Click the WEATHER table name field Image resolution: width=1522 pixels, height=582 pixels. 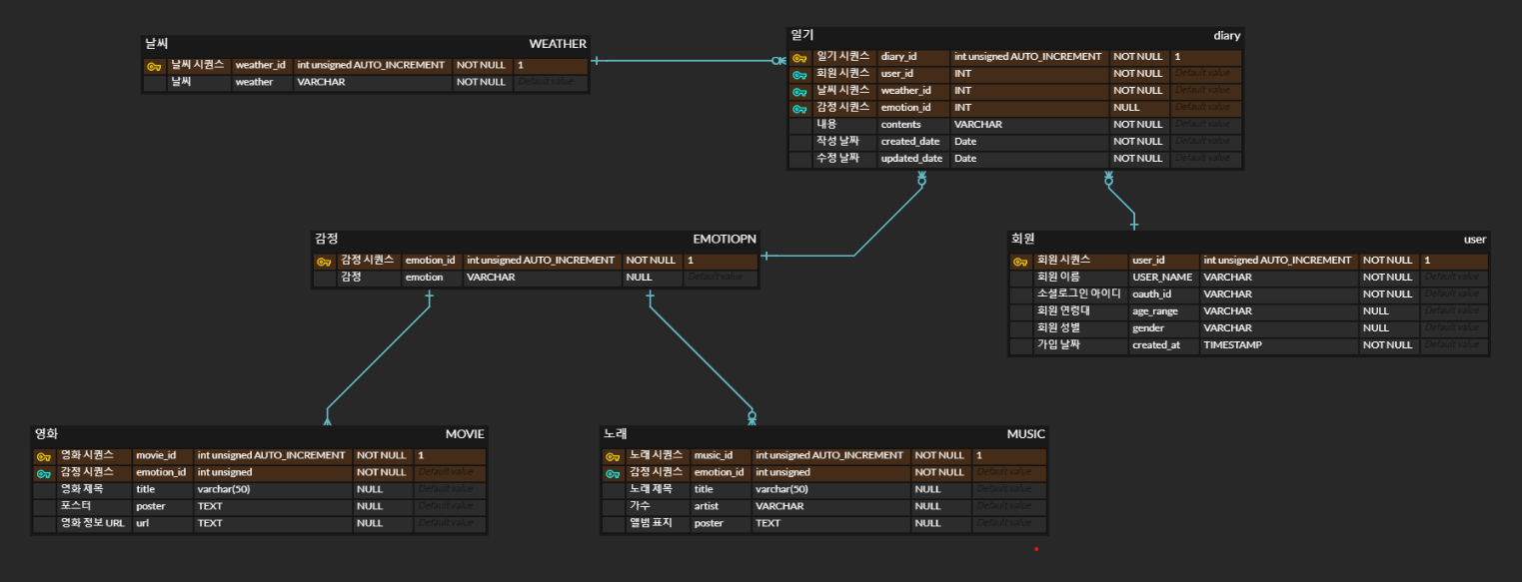pos(557,44)
